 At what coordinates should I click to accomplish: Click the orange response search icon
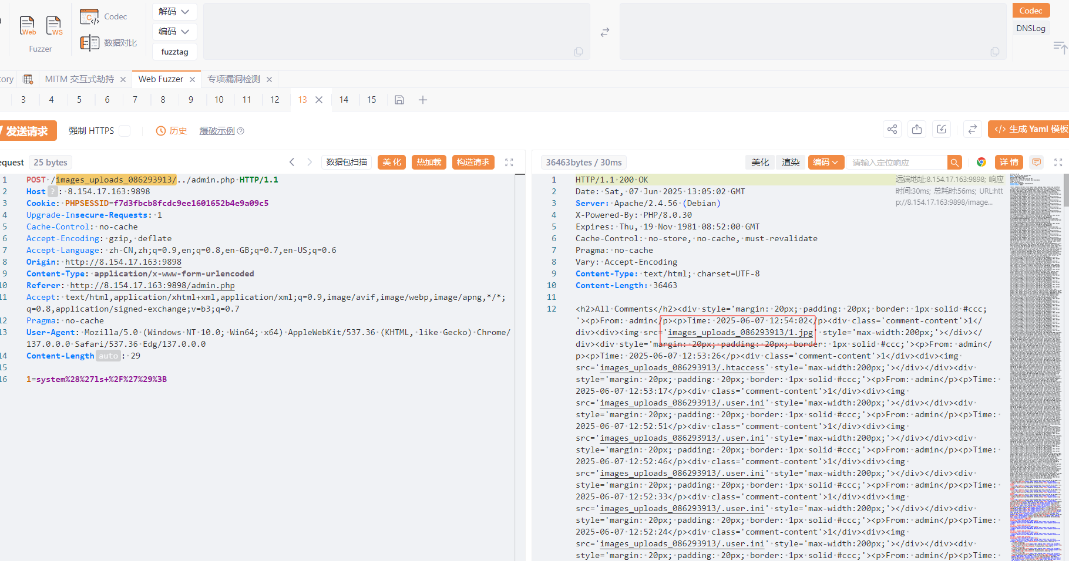[x=955, y=163]
